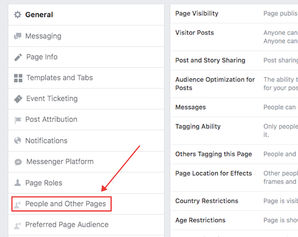Click the Messenger Platform chat icon
The width and height of the screenshot is (298, 237).
point(18,162)
